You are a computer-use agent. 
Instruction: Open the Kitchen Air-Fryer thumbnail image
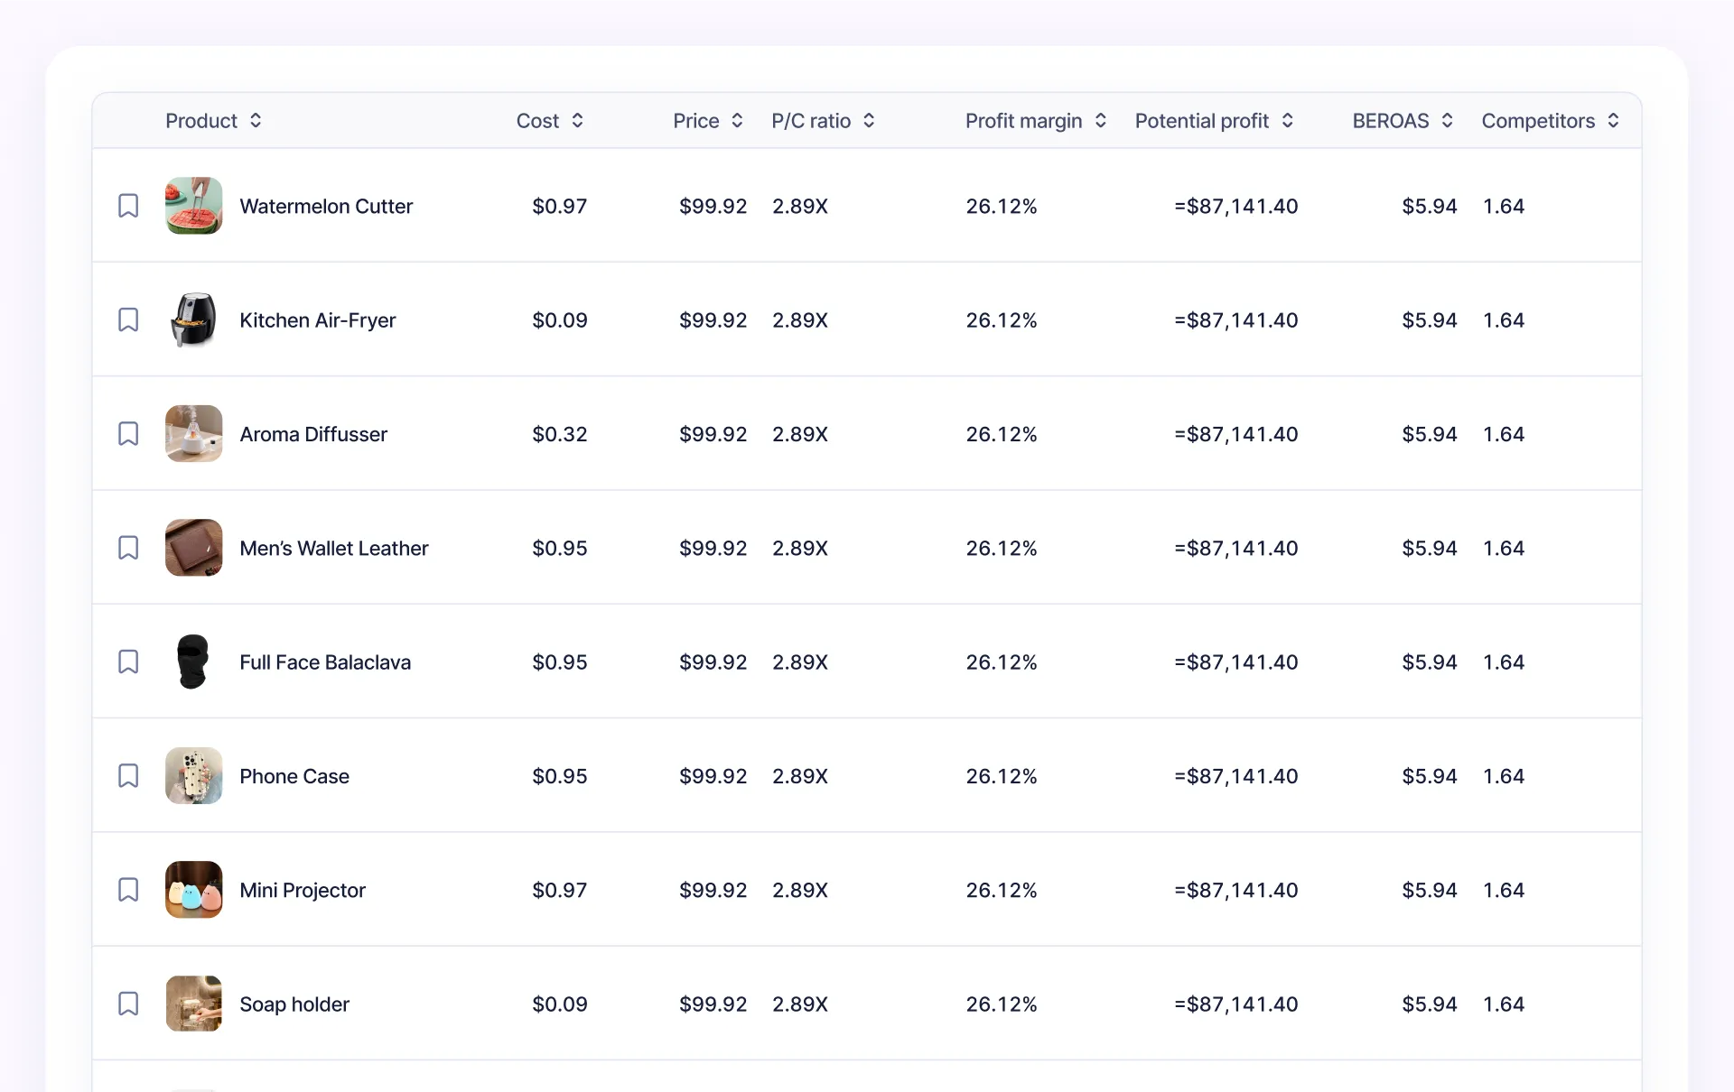click(193, 319)
